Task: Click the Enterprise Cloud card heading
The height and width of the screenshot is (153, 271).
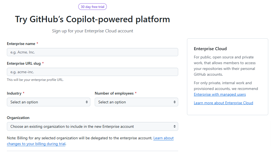Action: point(210,49)
